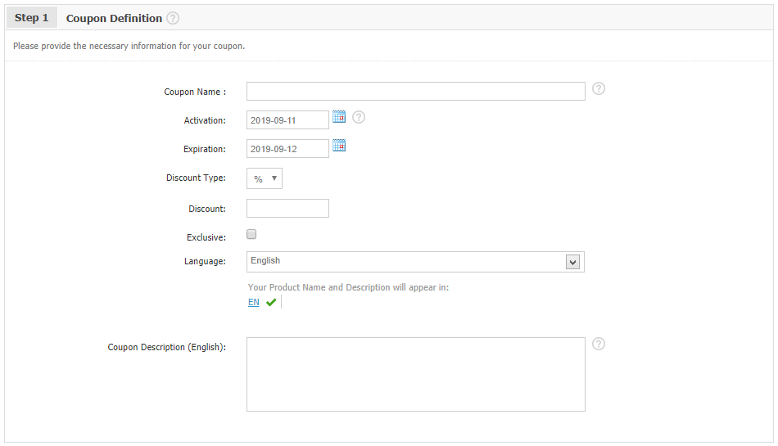Click help icon next to Coupon Description box
This screenshot has width=778, height=446.
point(599,344)
